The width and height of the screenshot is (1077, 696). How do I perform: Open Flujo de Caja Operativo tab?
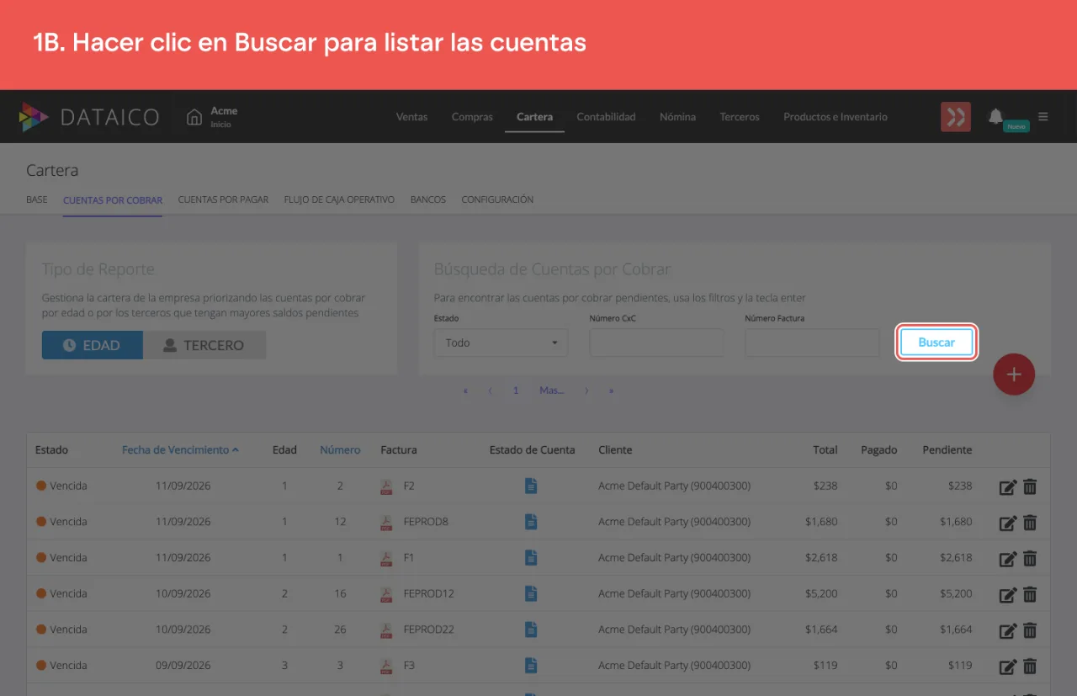(x=339, y=200)
